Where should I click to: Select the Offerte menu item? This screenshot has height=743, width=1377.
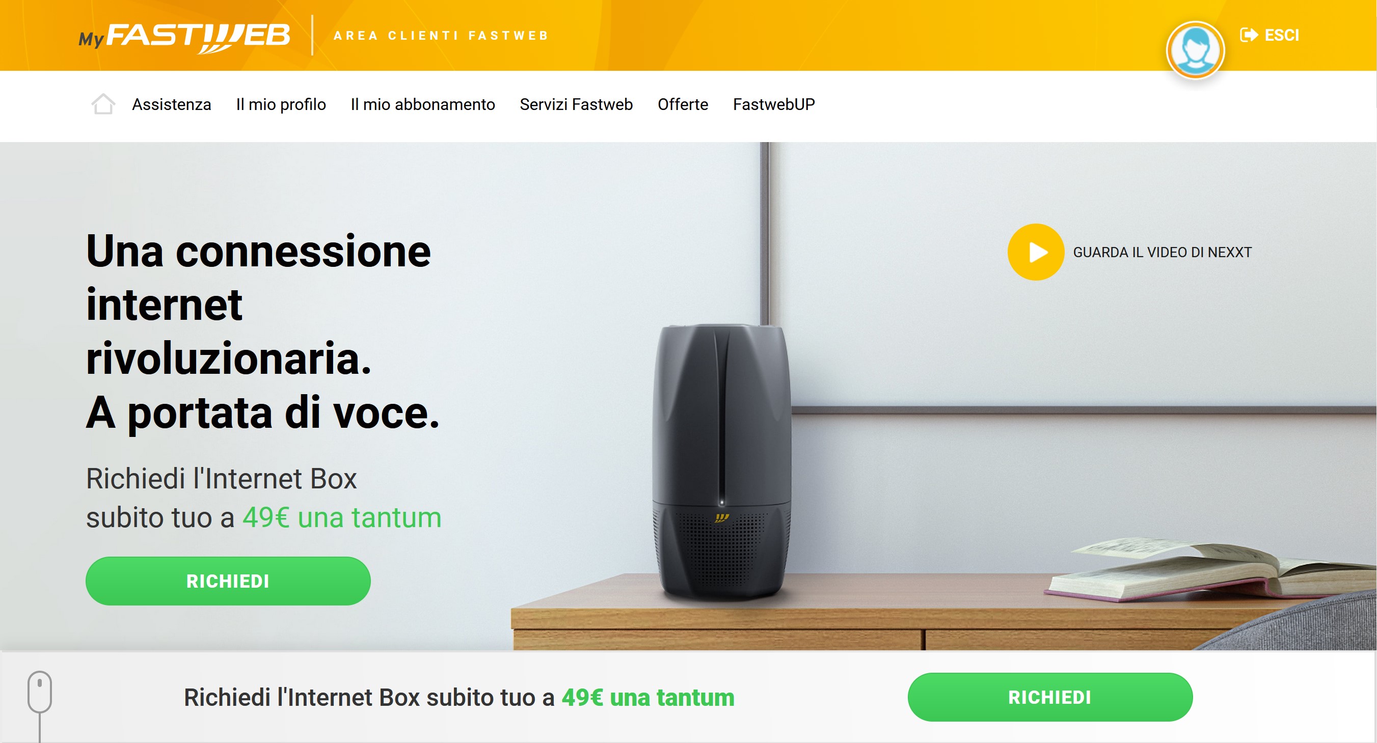pos(683,104)
